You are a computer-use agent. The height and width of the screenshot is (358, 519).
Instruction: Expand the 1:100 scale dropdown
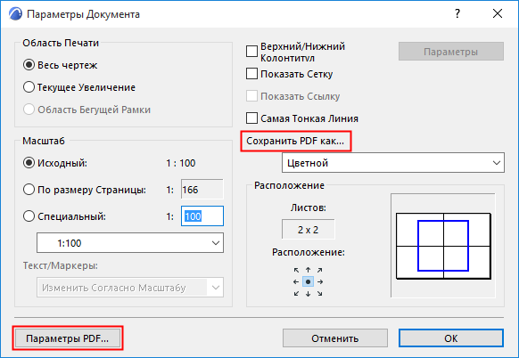(130, 243)
